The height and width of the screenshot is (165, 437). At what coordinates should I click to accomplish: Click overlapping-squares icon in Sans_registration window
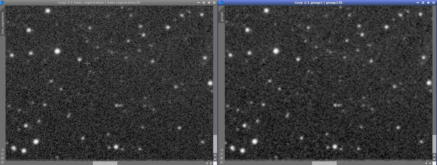[x=2, y=158]
